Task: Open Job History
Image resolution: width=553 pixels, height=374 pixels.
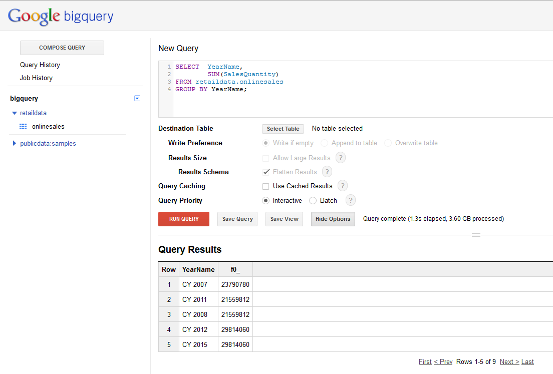Action: 36,78
